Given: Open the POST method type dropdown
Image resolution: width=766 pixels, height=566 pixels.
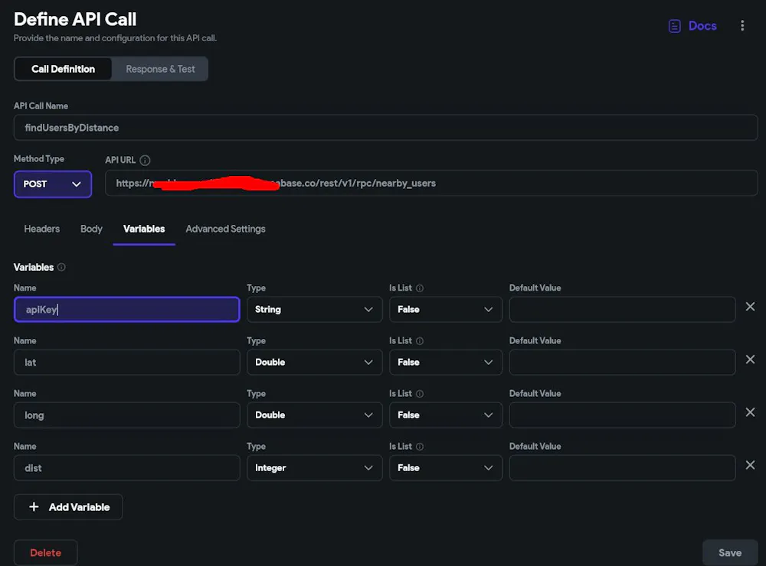Looking at the screenshot, I should click(x=53, y=184).
